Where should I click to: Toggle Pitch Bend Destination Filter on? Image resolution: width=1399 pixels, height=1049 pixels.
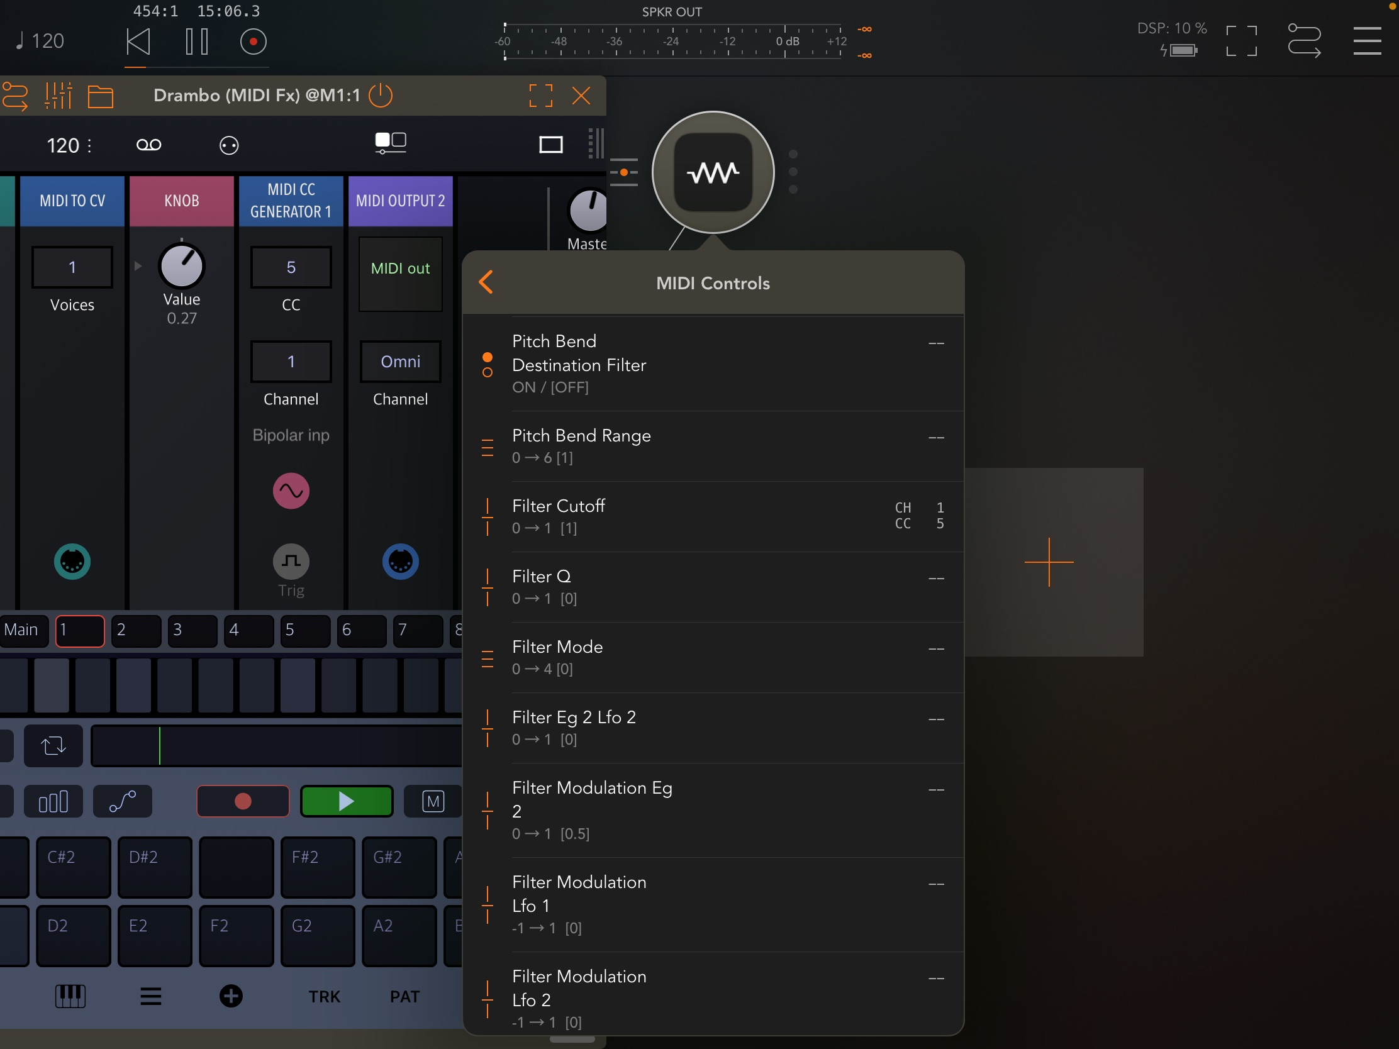click(487, 358)
